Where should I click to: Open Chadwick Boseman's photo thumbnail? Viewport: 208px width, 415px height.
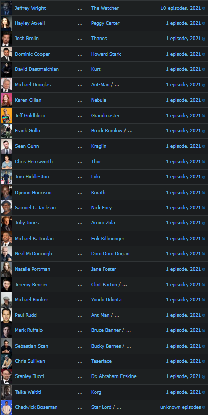[6, 407]
